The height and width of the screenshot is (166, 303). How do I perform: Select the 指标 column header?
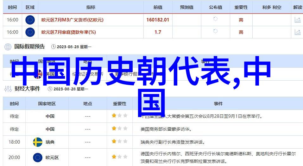[92, 7]
